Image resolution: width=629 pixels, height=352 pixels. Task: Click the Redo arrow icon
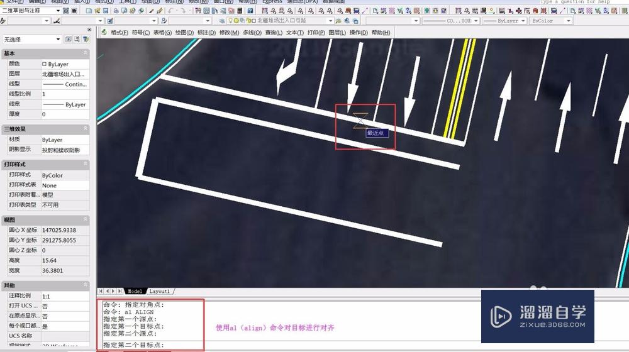[x=183, y=11]
